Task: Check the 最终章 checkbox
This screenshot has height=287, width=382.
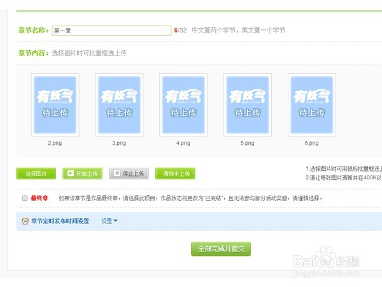Action: coord(25,198)
